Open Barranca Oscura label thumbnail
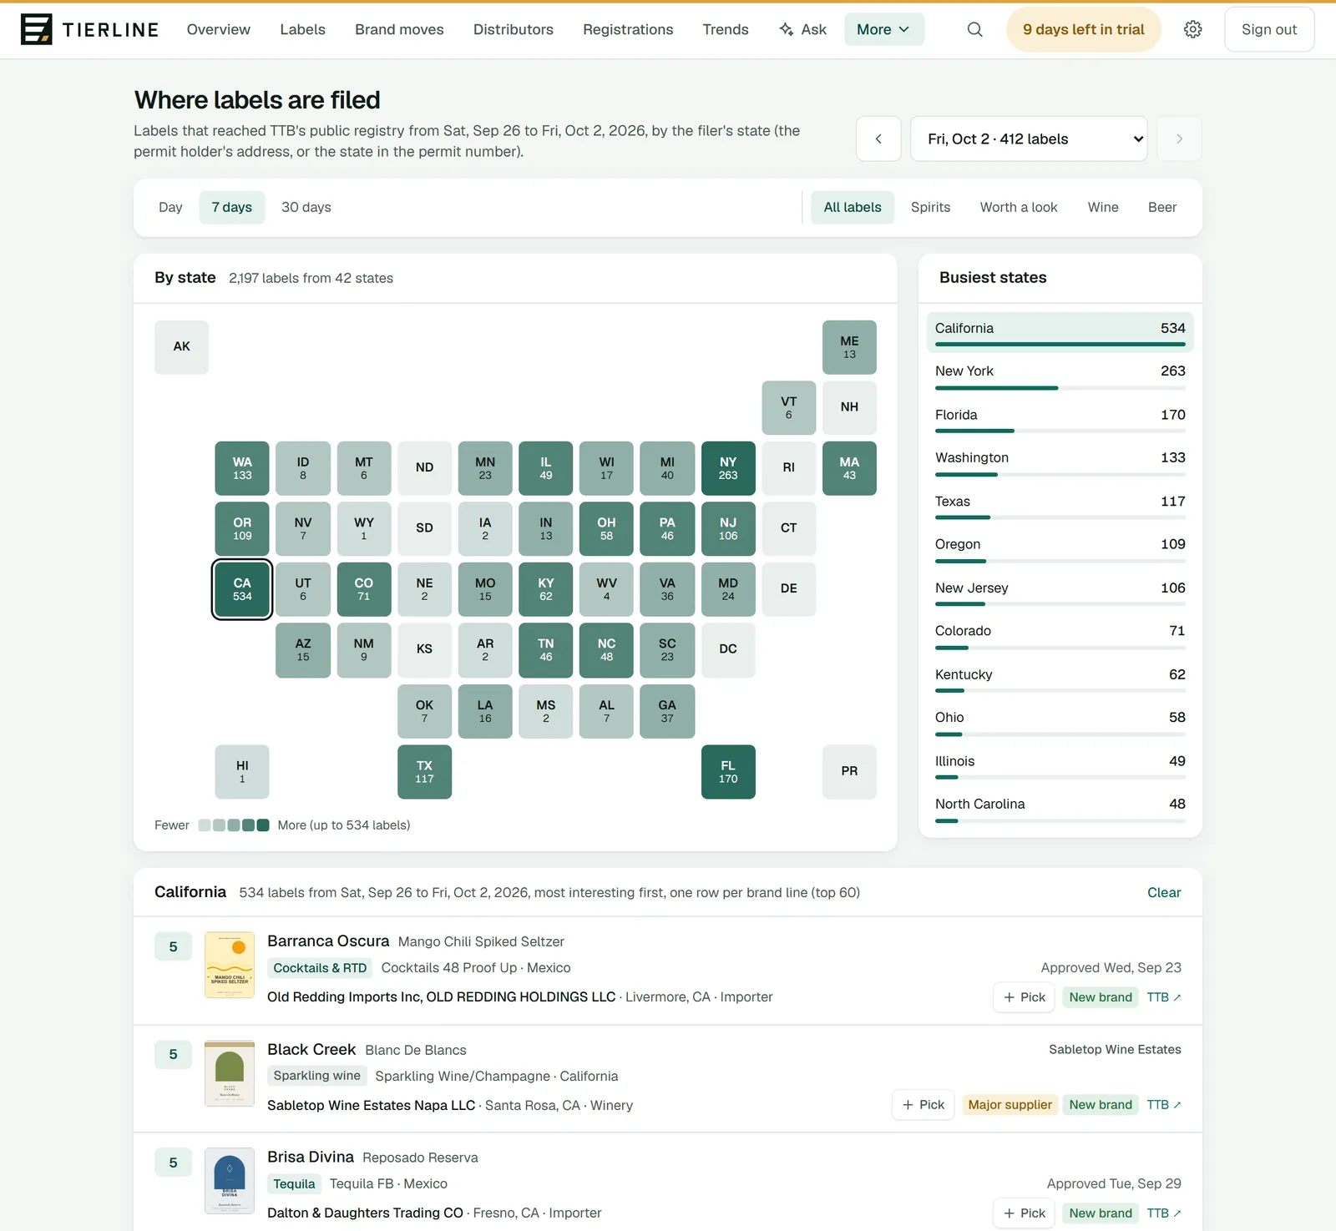 click(x=230, y=965)
